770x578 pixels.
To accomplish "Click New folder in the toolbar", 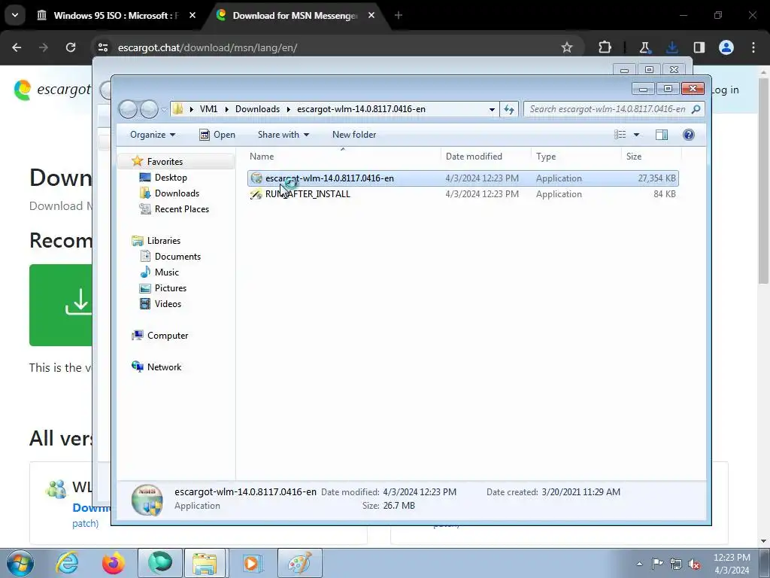I will coord(354,135).
